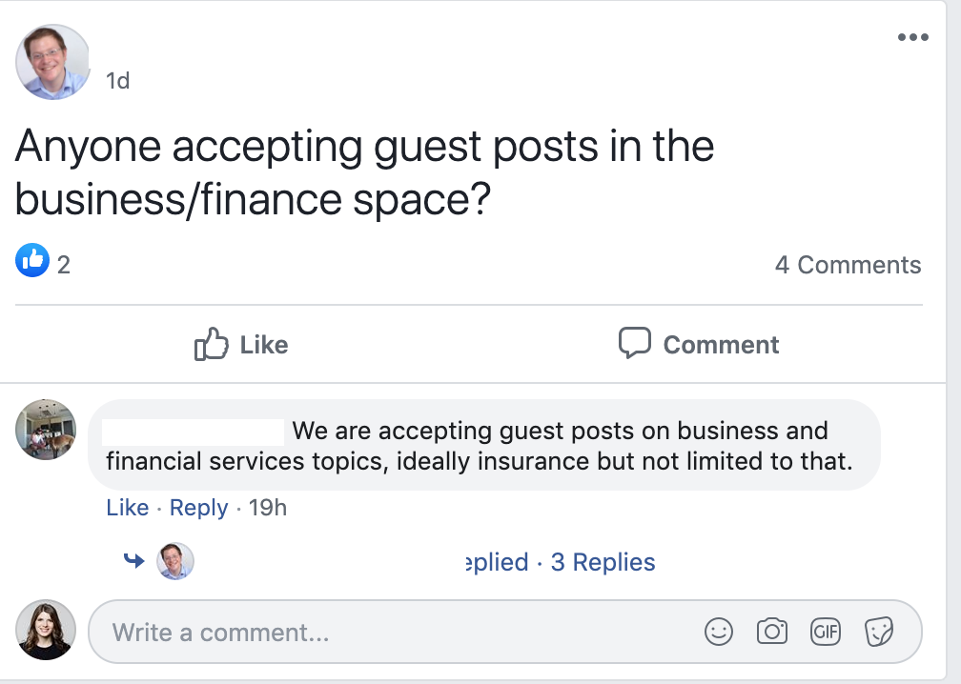
Task: Click the blue Like reaction badge
Action: [31, 261]
